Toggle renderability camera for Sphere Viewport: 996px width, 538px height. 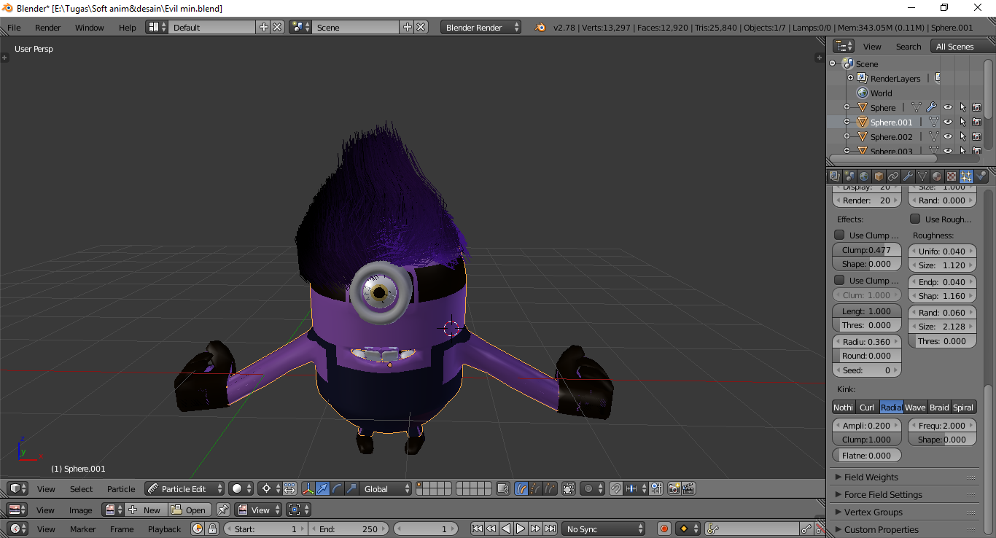coord(977,107)
